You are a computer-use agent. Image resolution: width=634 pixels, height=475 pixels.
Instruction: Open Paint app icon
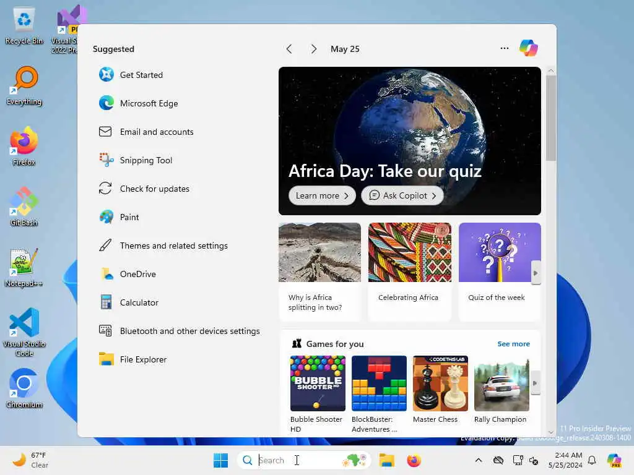coord(106,217)
